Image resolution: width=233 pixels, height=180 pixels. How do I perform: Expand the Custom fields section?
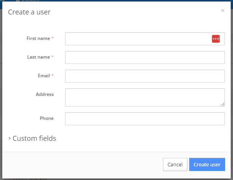click(32, 138)
